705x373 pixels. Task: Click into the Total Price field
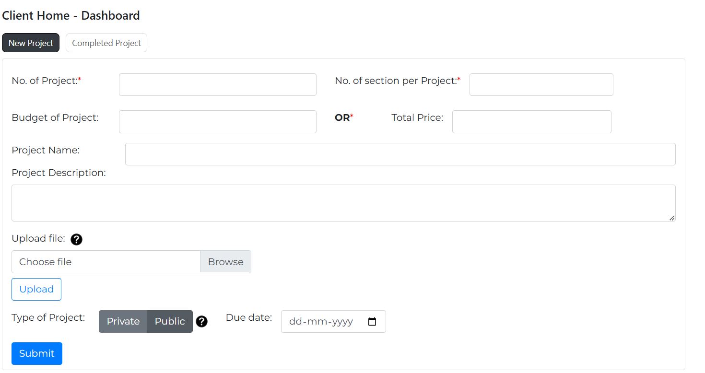532,122
